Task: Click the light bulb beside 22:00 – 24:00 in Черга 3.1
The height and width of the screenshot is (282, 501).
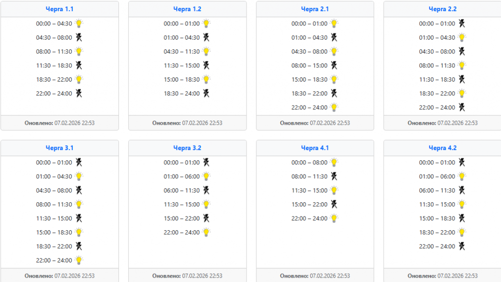Action: [79, 260]
